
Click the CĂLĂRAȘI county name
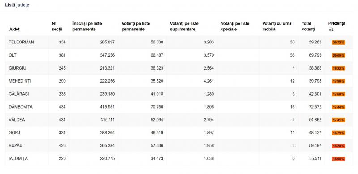tap(19, 94)
